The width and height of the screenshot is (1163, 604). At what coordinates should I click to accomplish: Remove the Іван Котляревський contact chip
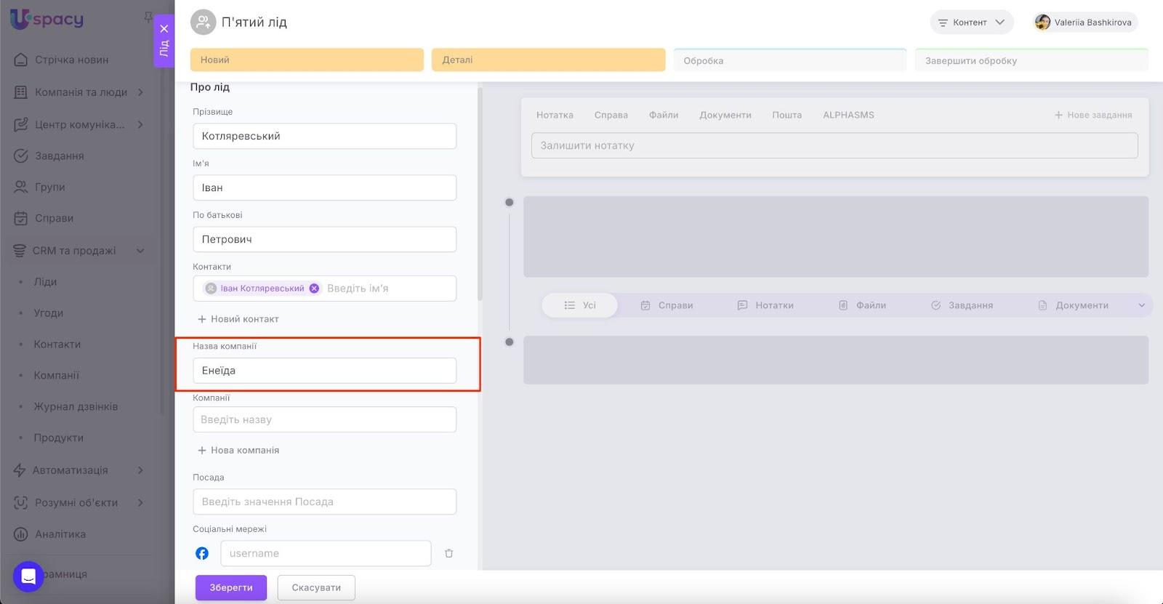pos(314,289)
